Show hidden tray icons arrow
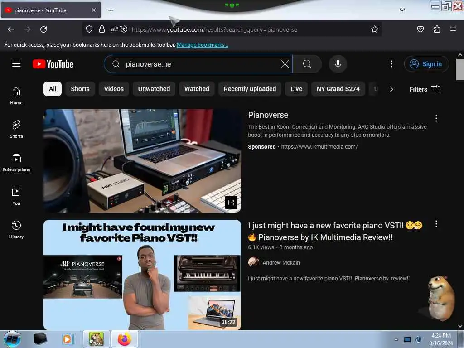Viewport: 464px width, 348px height. coord(396,339)
